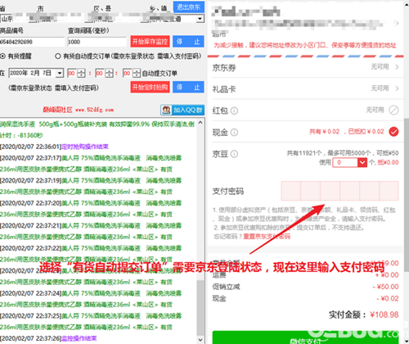Expand the date picker dropdown

coord(60,73)
